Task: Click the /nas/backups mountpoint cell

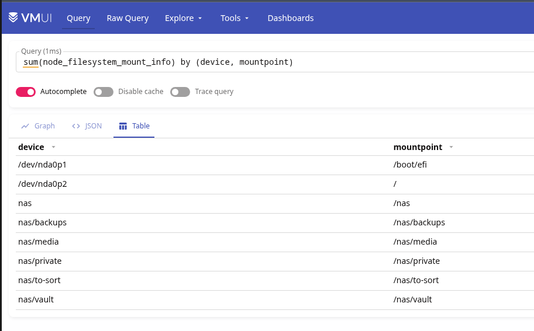Action: tap(419, 222)
